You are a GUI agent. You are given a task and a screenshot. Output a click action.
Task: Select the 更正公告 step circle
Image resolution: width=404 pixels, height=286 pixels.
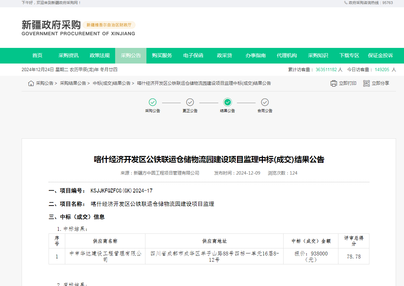190,102
